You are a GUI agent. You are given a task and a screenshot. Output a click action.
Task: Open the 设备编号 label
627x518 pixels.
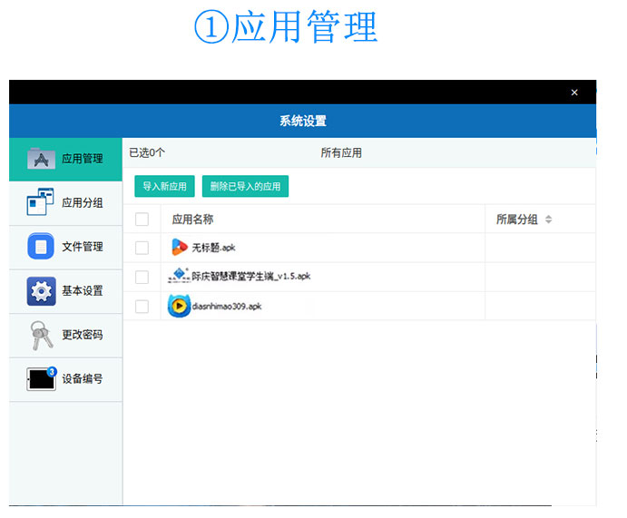coord(83,378)
